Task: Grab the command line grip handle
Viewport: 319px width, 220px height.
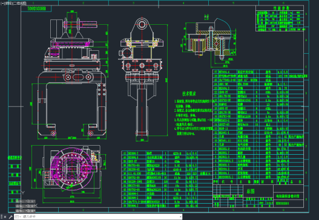Action: (x=2, y=217)
